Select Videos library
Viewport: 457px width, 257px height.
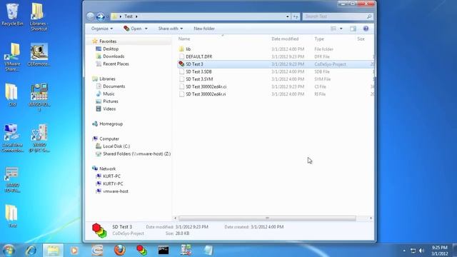tap(109, 109)
